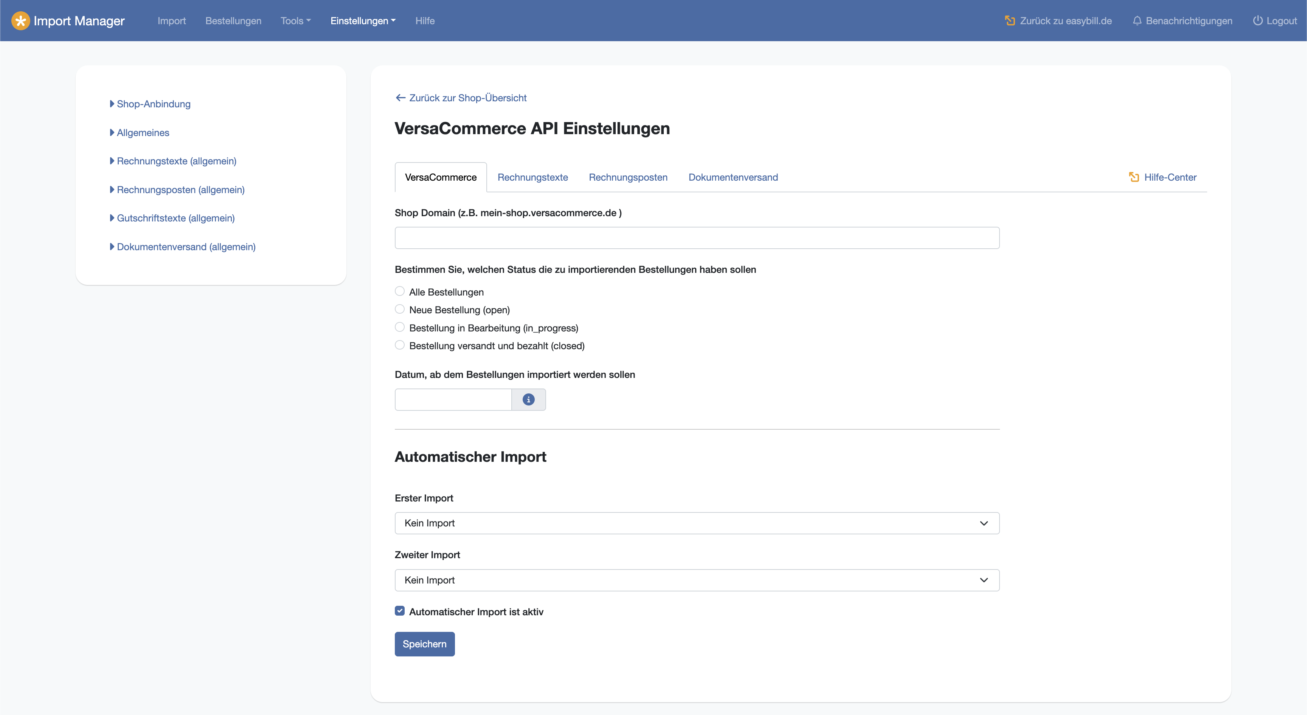Screen dimensions: 1307x715
Task: Expand the Rechnungsposten (allgemein) arrow
Action: click(x=112, y=190)
